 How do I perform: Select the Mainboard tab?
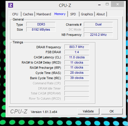[x=44, y=14]
